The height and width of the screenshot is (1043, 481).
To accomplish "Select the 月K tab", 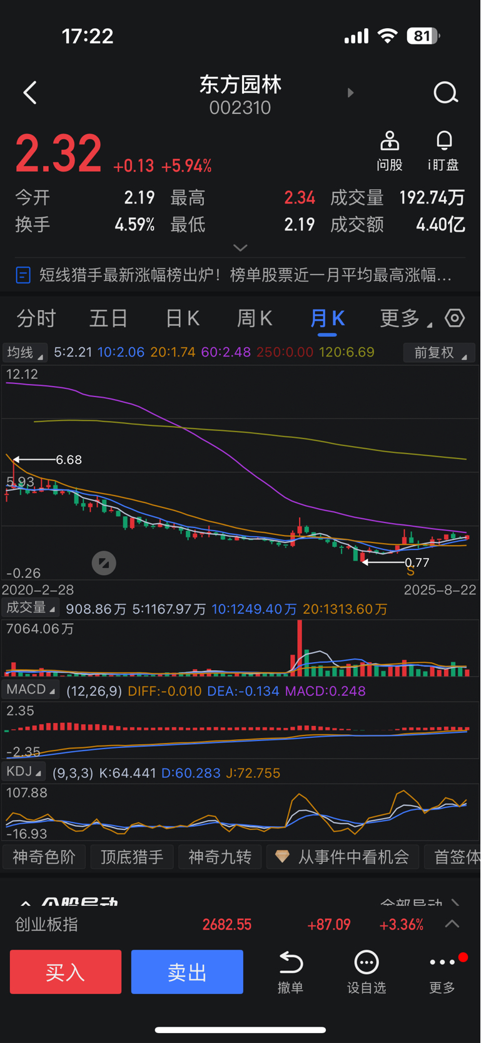I will point(327,318).
